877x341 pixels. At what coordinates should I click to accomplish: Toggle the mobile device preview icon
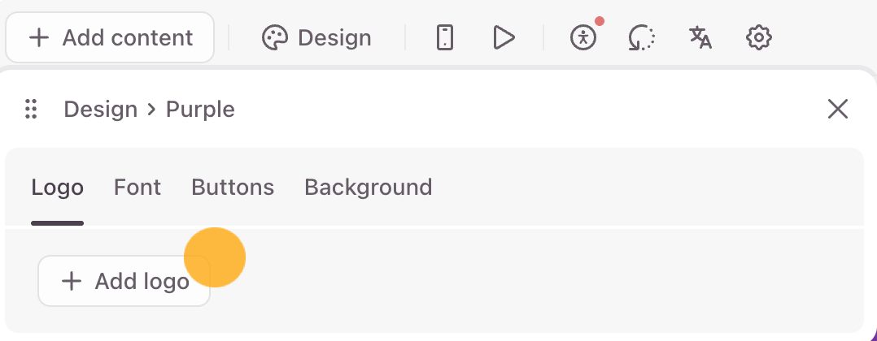[445, 38]
